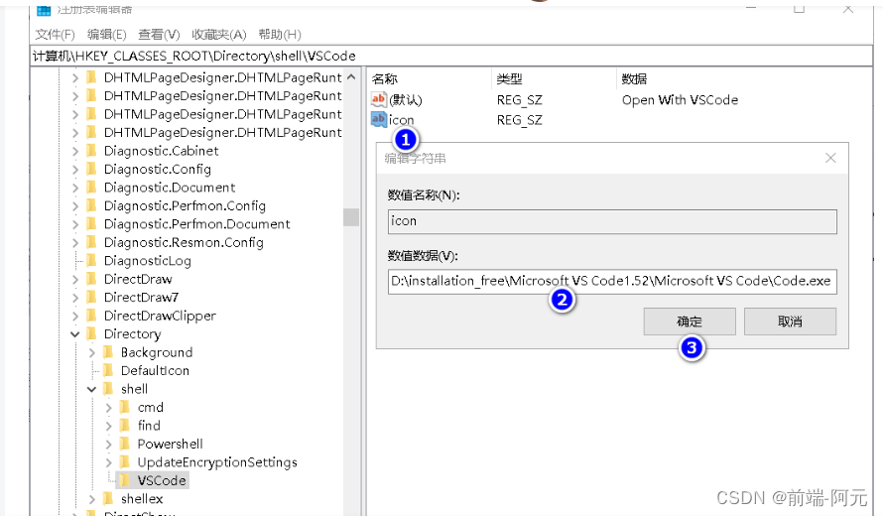This screenshot has height=516, width=883.
Task: Click the Open With VSCode data cell
Action: [x=680, y=100]
